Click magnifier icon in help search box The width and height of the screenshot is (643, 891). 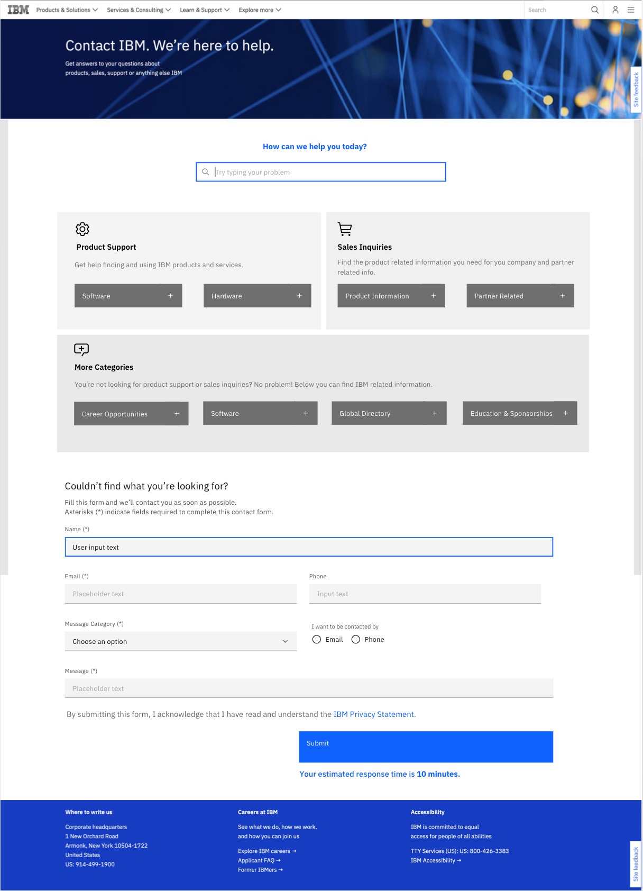(x=206, y=172)
